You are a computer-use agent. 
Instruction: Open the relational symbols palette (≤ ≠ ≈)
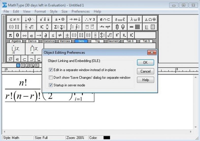(x=14, y=19)
